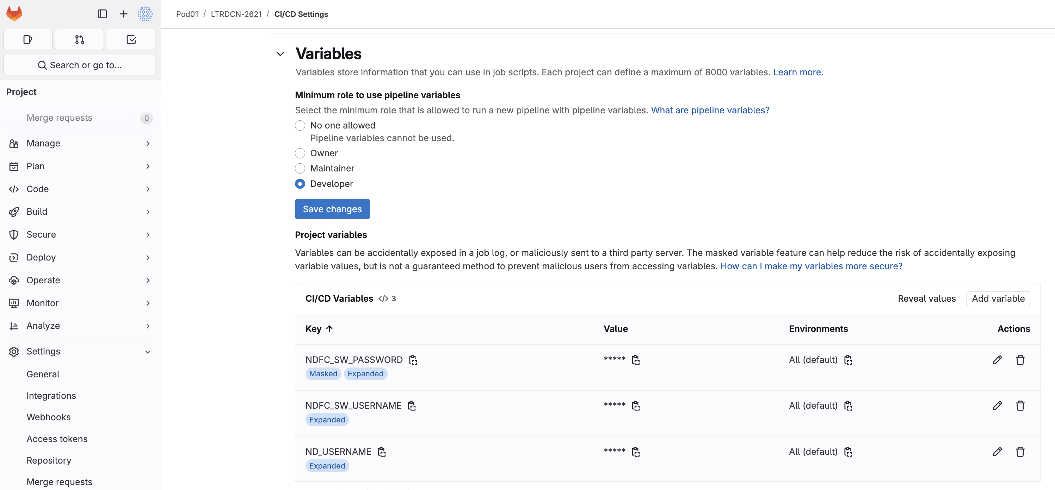The image size is (1055, 490).
Task: Click the Save changes button
Action: [332, 209]
